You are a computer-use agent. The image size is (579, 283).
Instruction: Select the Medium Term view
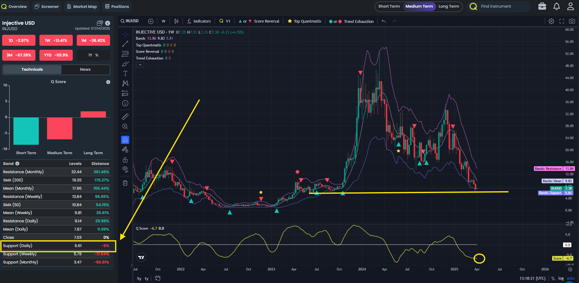[x=419, y=6]
